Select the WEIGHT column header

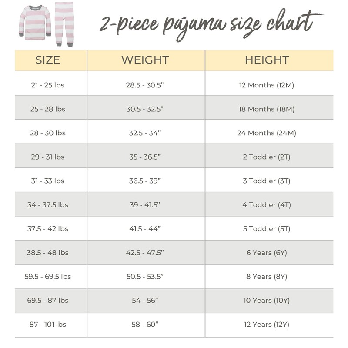[145, 60]
